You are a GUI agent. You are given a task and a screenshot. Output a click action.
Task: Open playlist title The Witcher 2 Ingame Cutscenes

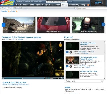tap(88, 44)
